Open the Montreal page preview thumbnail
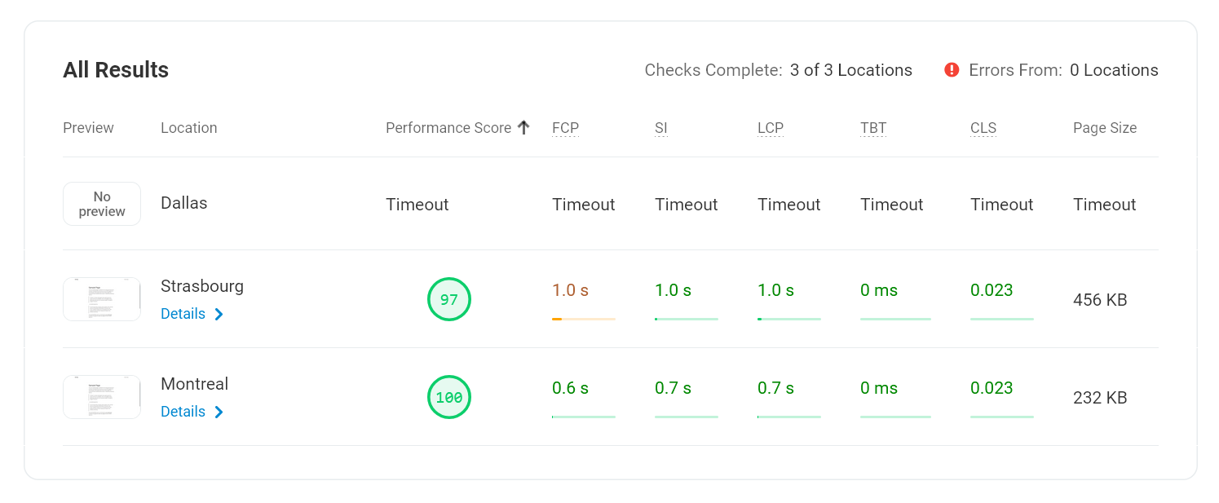Viewport: 1219px width, 503px height. (102, 397)
